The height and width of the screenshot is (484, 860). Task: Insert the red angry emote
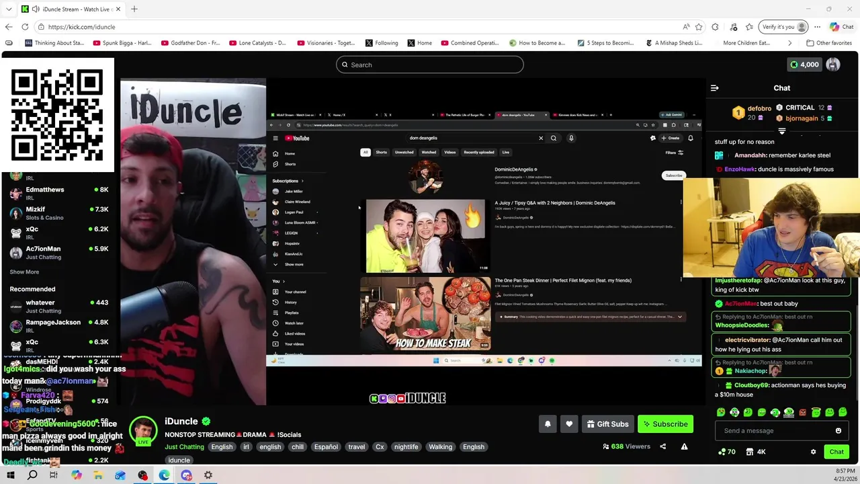tap(802, 412)
